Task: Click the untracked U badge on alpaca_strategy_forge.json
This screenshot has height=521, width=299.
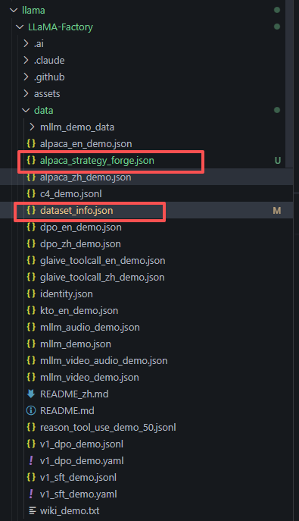Action: pos(278,161)
